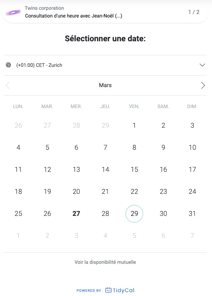Choose Sunday 31 March
This screenshot has width=212, height=296.
(192, 213)
